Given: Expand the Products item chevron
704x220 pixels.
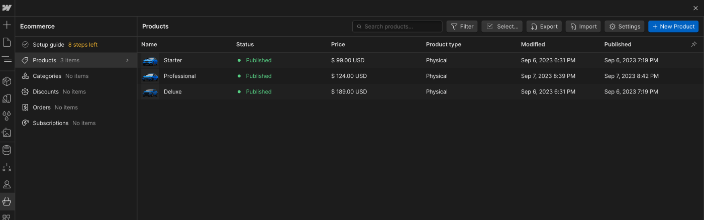Looking at the screenshot, I should pos(127,60).
